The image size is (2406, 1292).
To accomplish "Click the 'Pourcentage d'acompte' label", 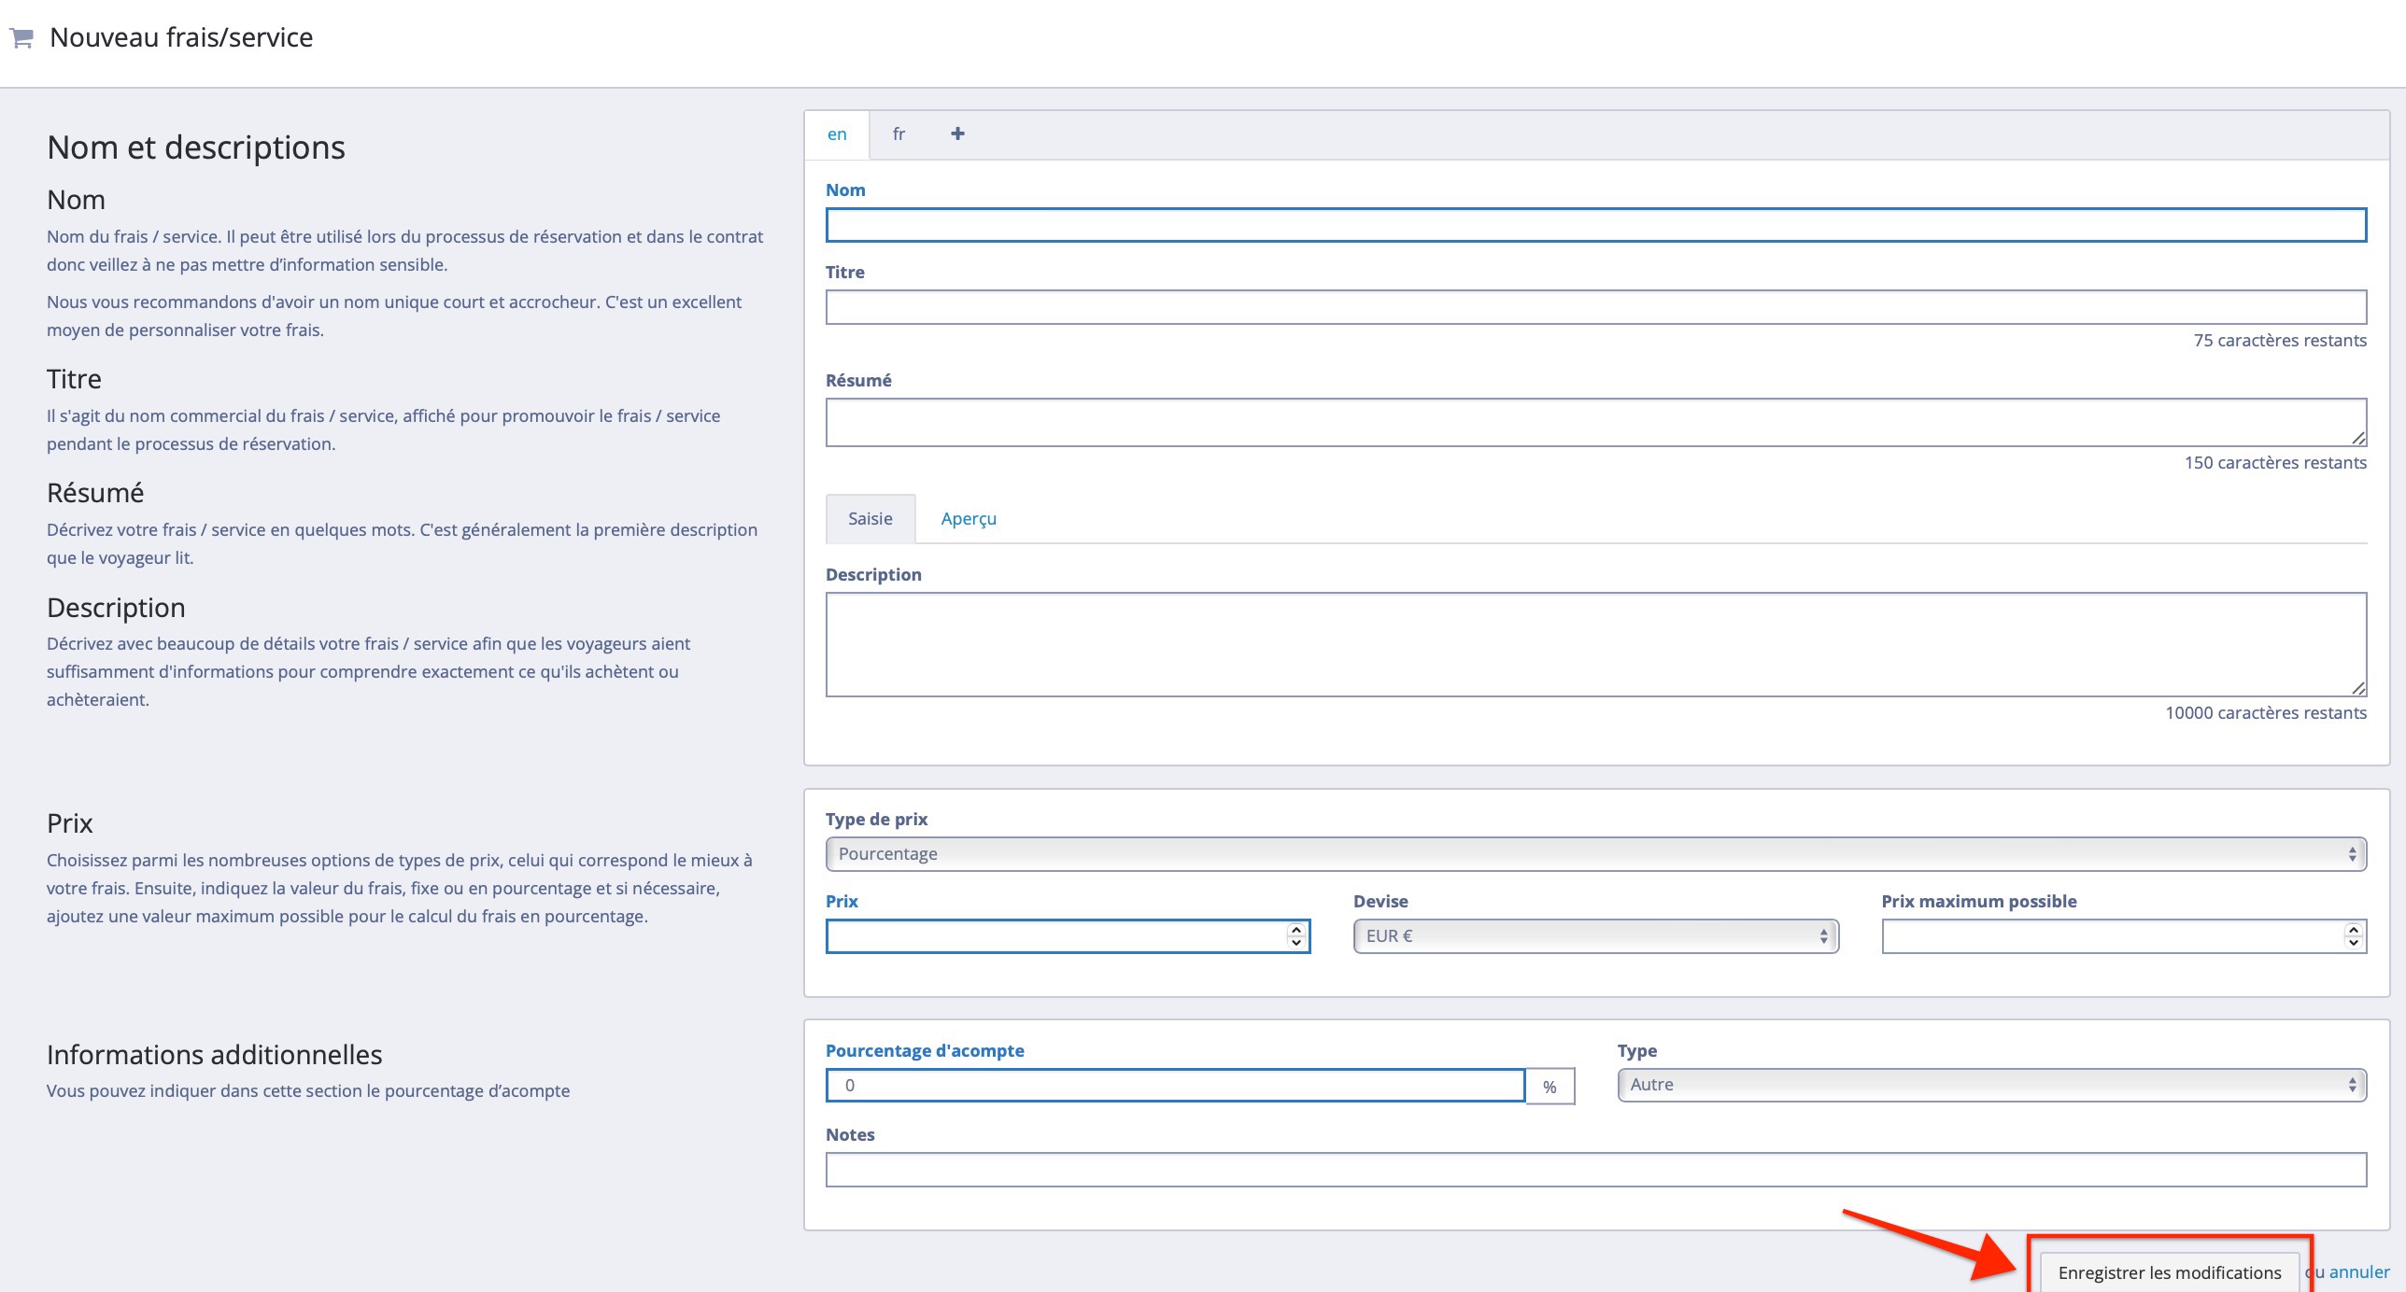I will (925, 1051).
